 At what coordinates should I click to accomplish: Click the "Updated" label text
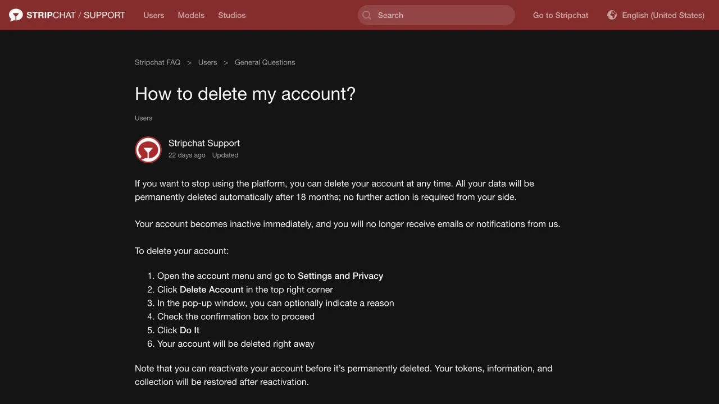[x=225, y=155]
